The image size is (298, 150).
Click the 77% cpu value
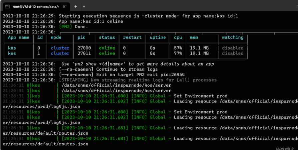[x=178, y=53]
